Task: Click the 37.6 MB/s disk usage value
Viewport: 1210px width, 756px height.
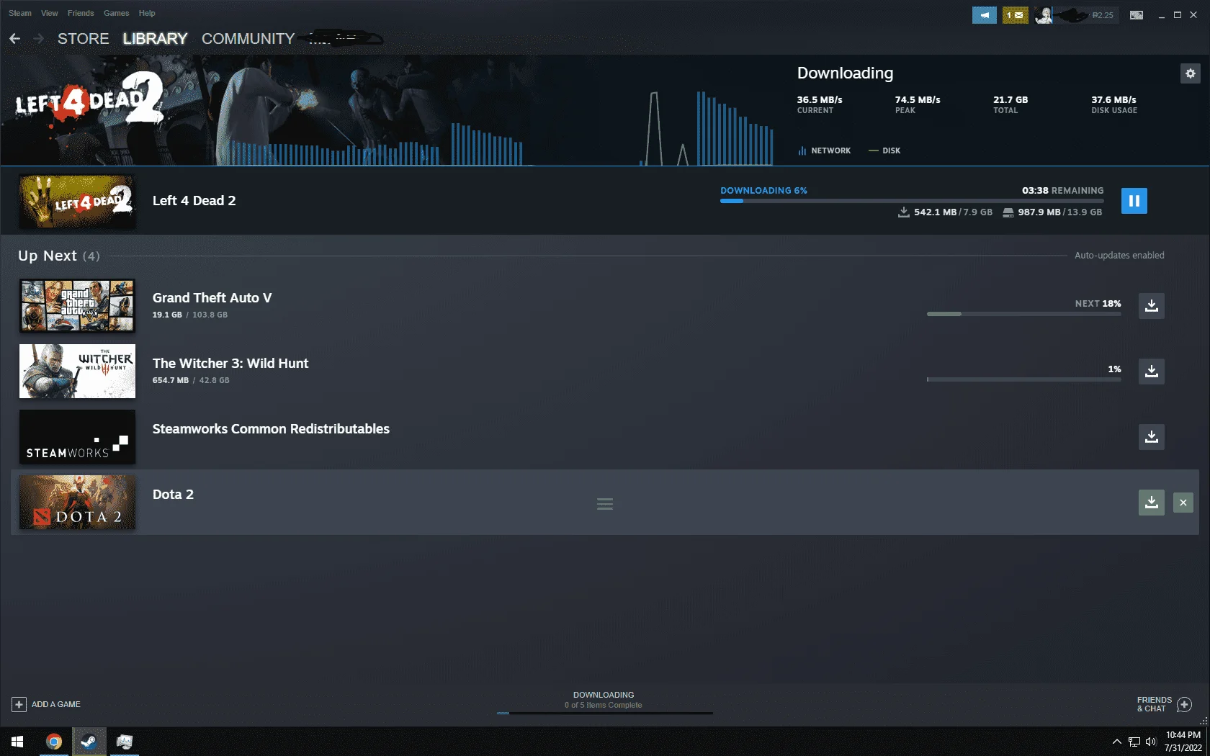Action: tap(1113, 99)
